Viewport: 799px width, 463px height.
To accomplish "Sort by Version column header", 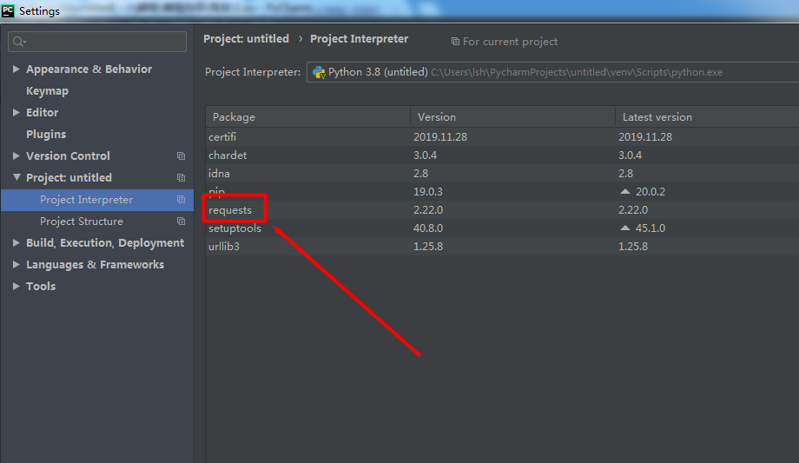I will pos(512,116).
